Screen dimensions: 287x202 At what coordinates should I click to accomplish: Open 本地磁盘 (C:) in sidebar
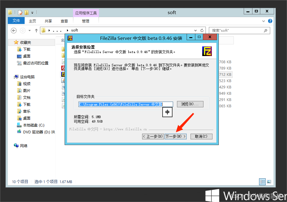pos(34,125)
